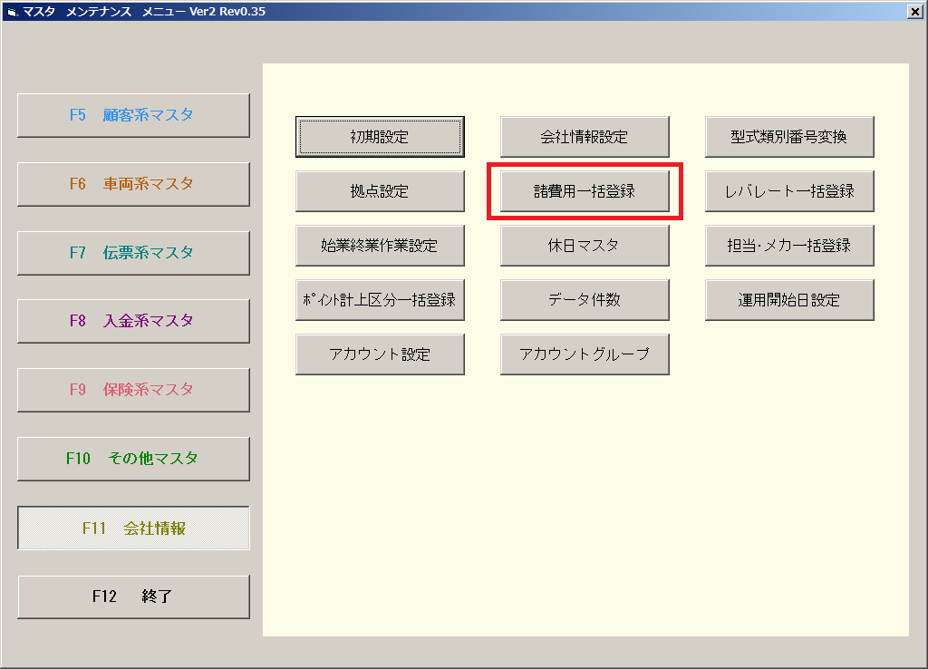Open F10 その他マスタ section
Viewport: 928px width, 669px height.
[133, 459]
